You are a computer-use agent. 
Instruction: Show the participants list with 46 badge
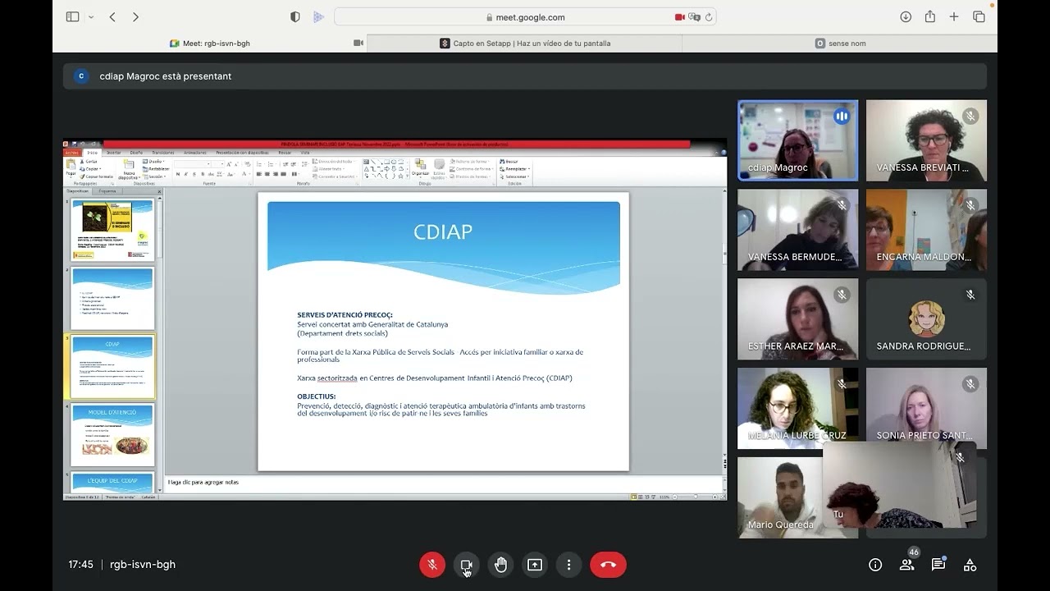pyautogui.click(x=906, y=565)
